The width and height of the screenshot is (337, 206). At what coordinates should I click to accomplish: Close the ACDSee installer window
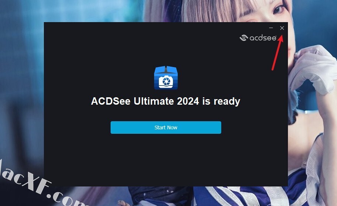pos(282,28)
